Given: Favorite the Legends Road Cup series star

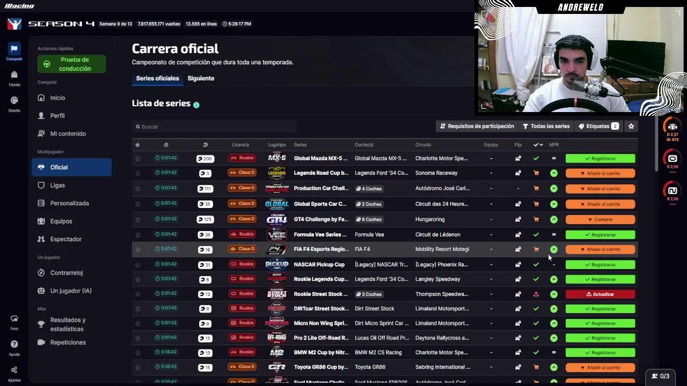Looking at the screenshot, I should 137,173.
